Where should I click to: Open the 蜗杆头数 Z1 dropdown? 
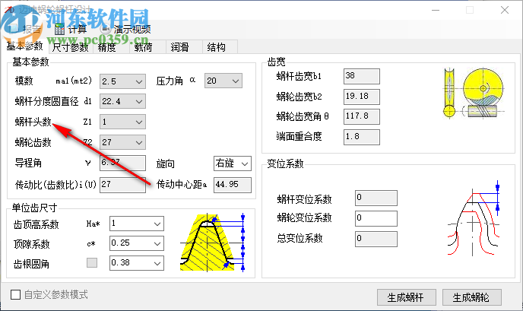(x=122, y=122)
